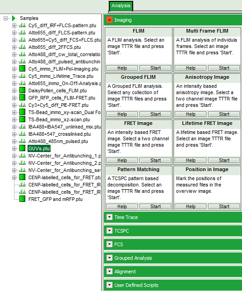Image resolution: width=242 pixels, height=291 pixels.
Task: Expand the GFP_RFP_cells_FLIM-FRET.ptu tree node
Action: point(14,98)
